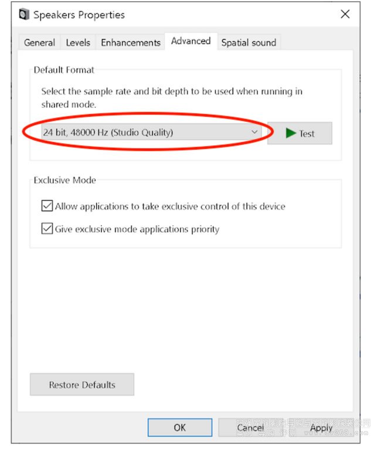Switch to the General tab
This screenshot has width=381, height=451.
tap(40, 43)
